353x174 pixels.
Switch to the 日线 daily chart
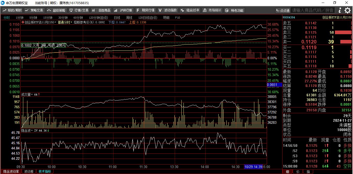[117, 18]
